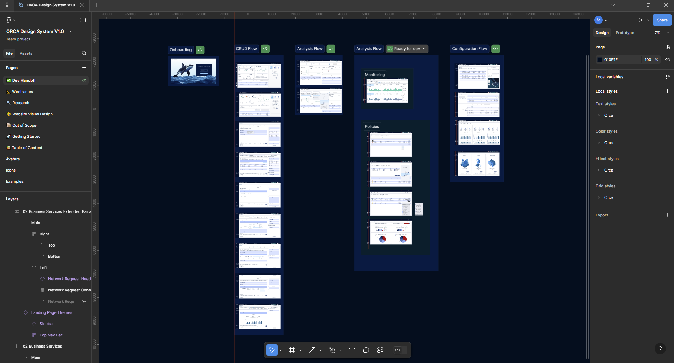
Task: Select the Text tool
Action: click(x=352, y=350)
